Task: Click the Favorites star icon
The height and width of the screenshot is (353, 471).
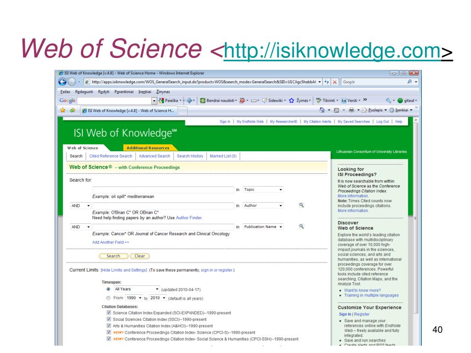Action: pyautogui.click(x=63, y=110)
